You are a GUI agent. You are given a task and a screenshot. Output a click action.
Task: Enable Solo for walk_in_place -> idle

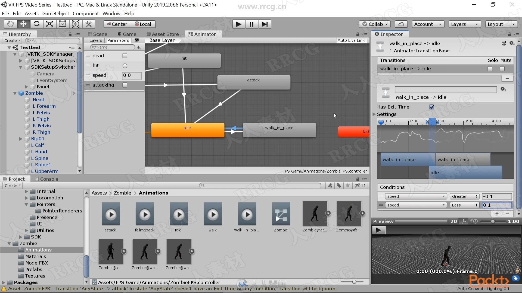point(490,69)
